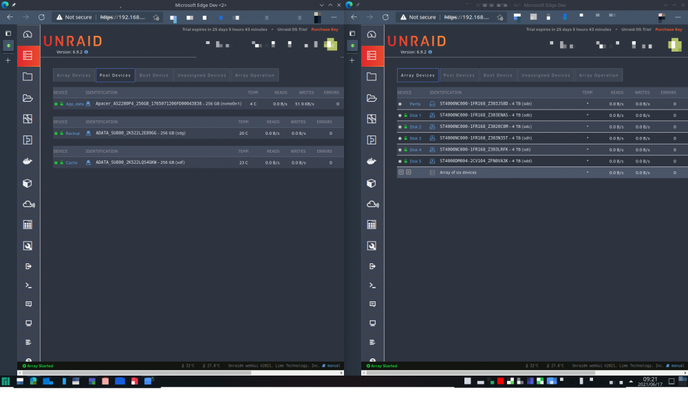Click logout arrow icon in left window sidebar
This screenshot has height=401, width=688.
28,266
